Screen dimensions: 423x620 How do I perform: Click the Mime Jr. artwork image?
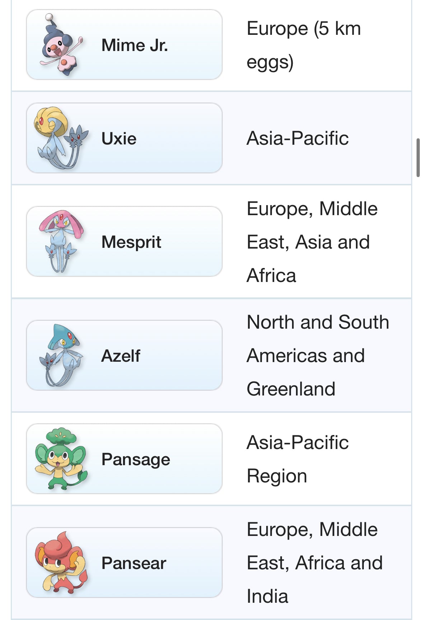coord(61,45)
